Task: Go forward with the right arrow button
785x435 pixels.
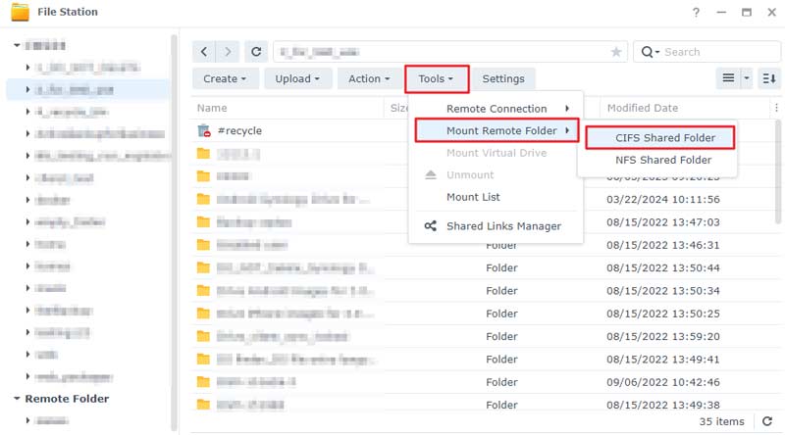Action: click(228, 52)
